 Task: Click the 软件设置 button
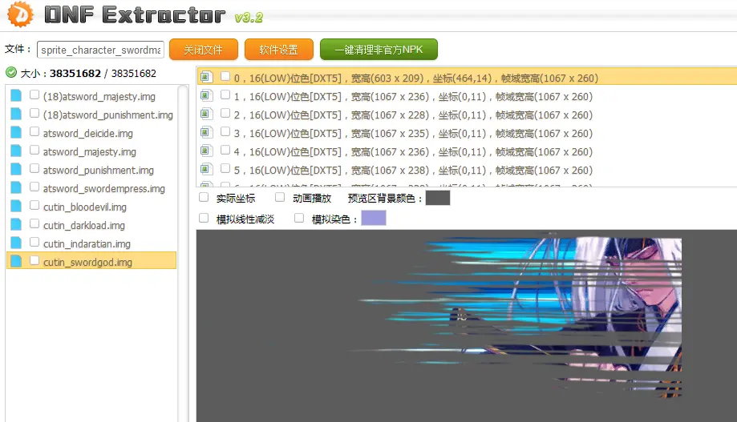(279, 50)
